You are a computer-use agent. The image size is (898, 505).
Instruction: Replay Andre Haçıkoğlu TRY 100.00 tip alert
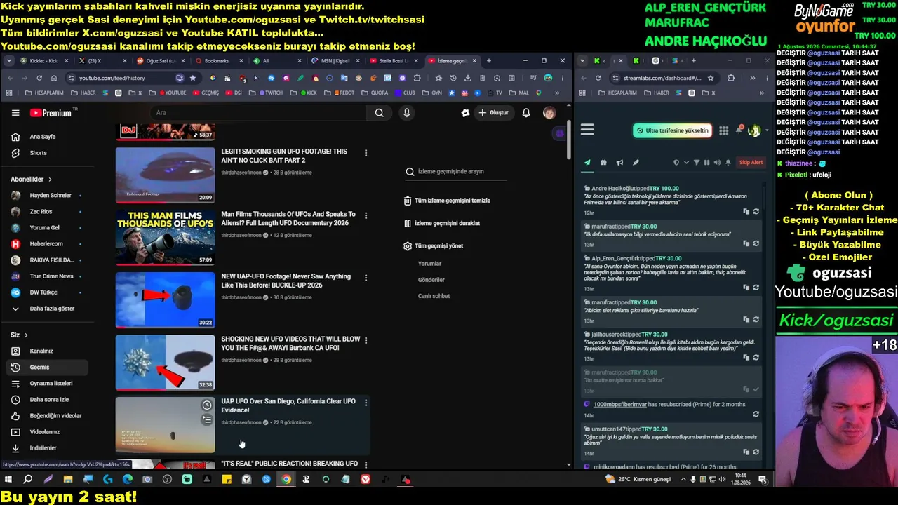click(756, 211)
